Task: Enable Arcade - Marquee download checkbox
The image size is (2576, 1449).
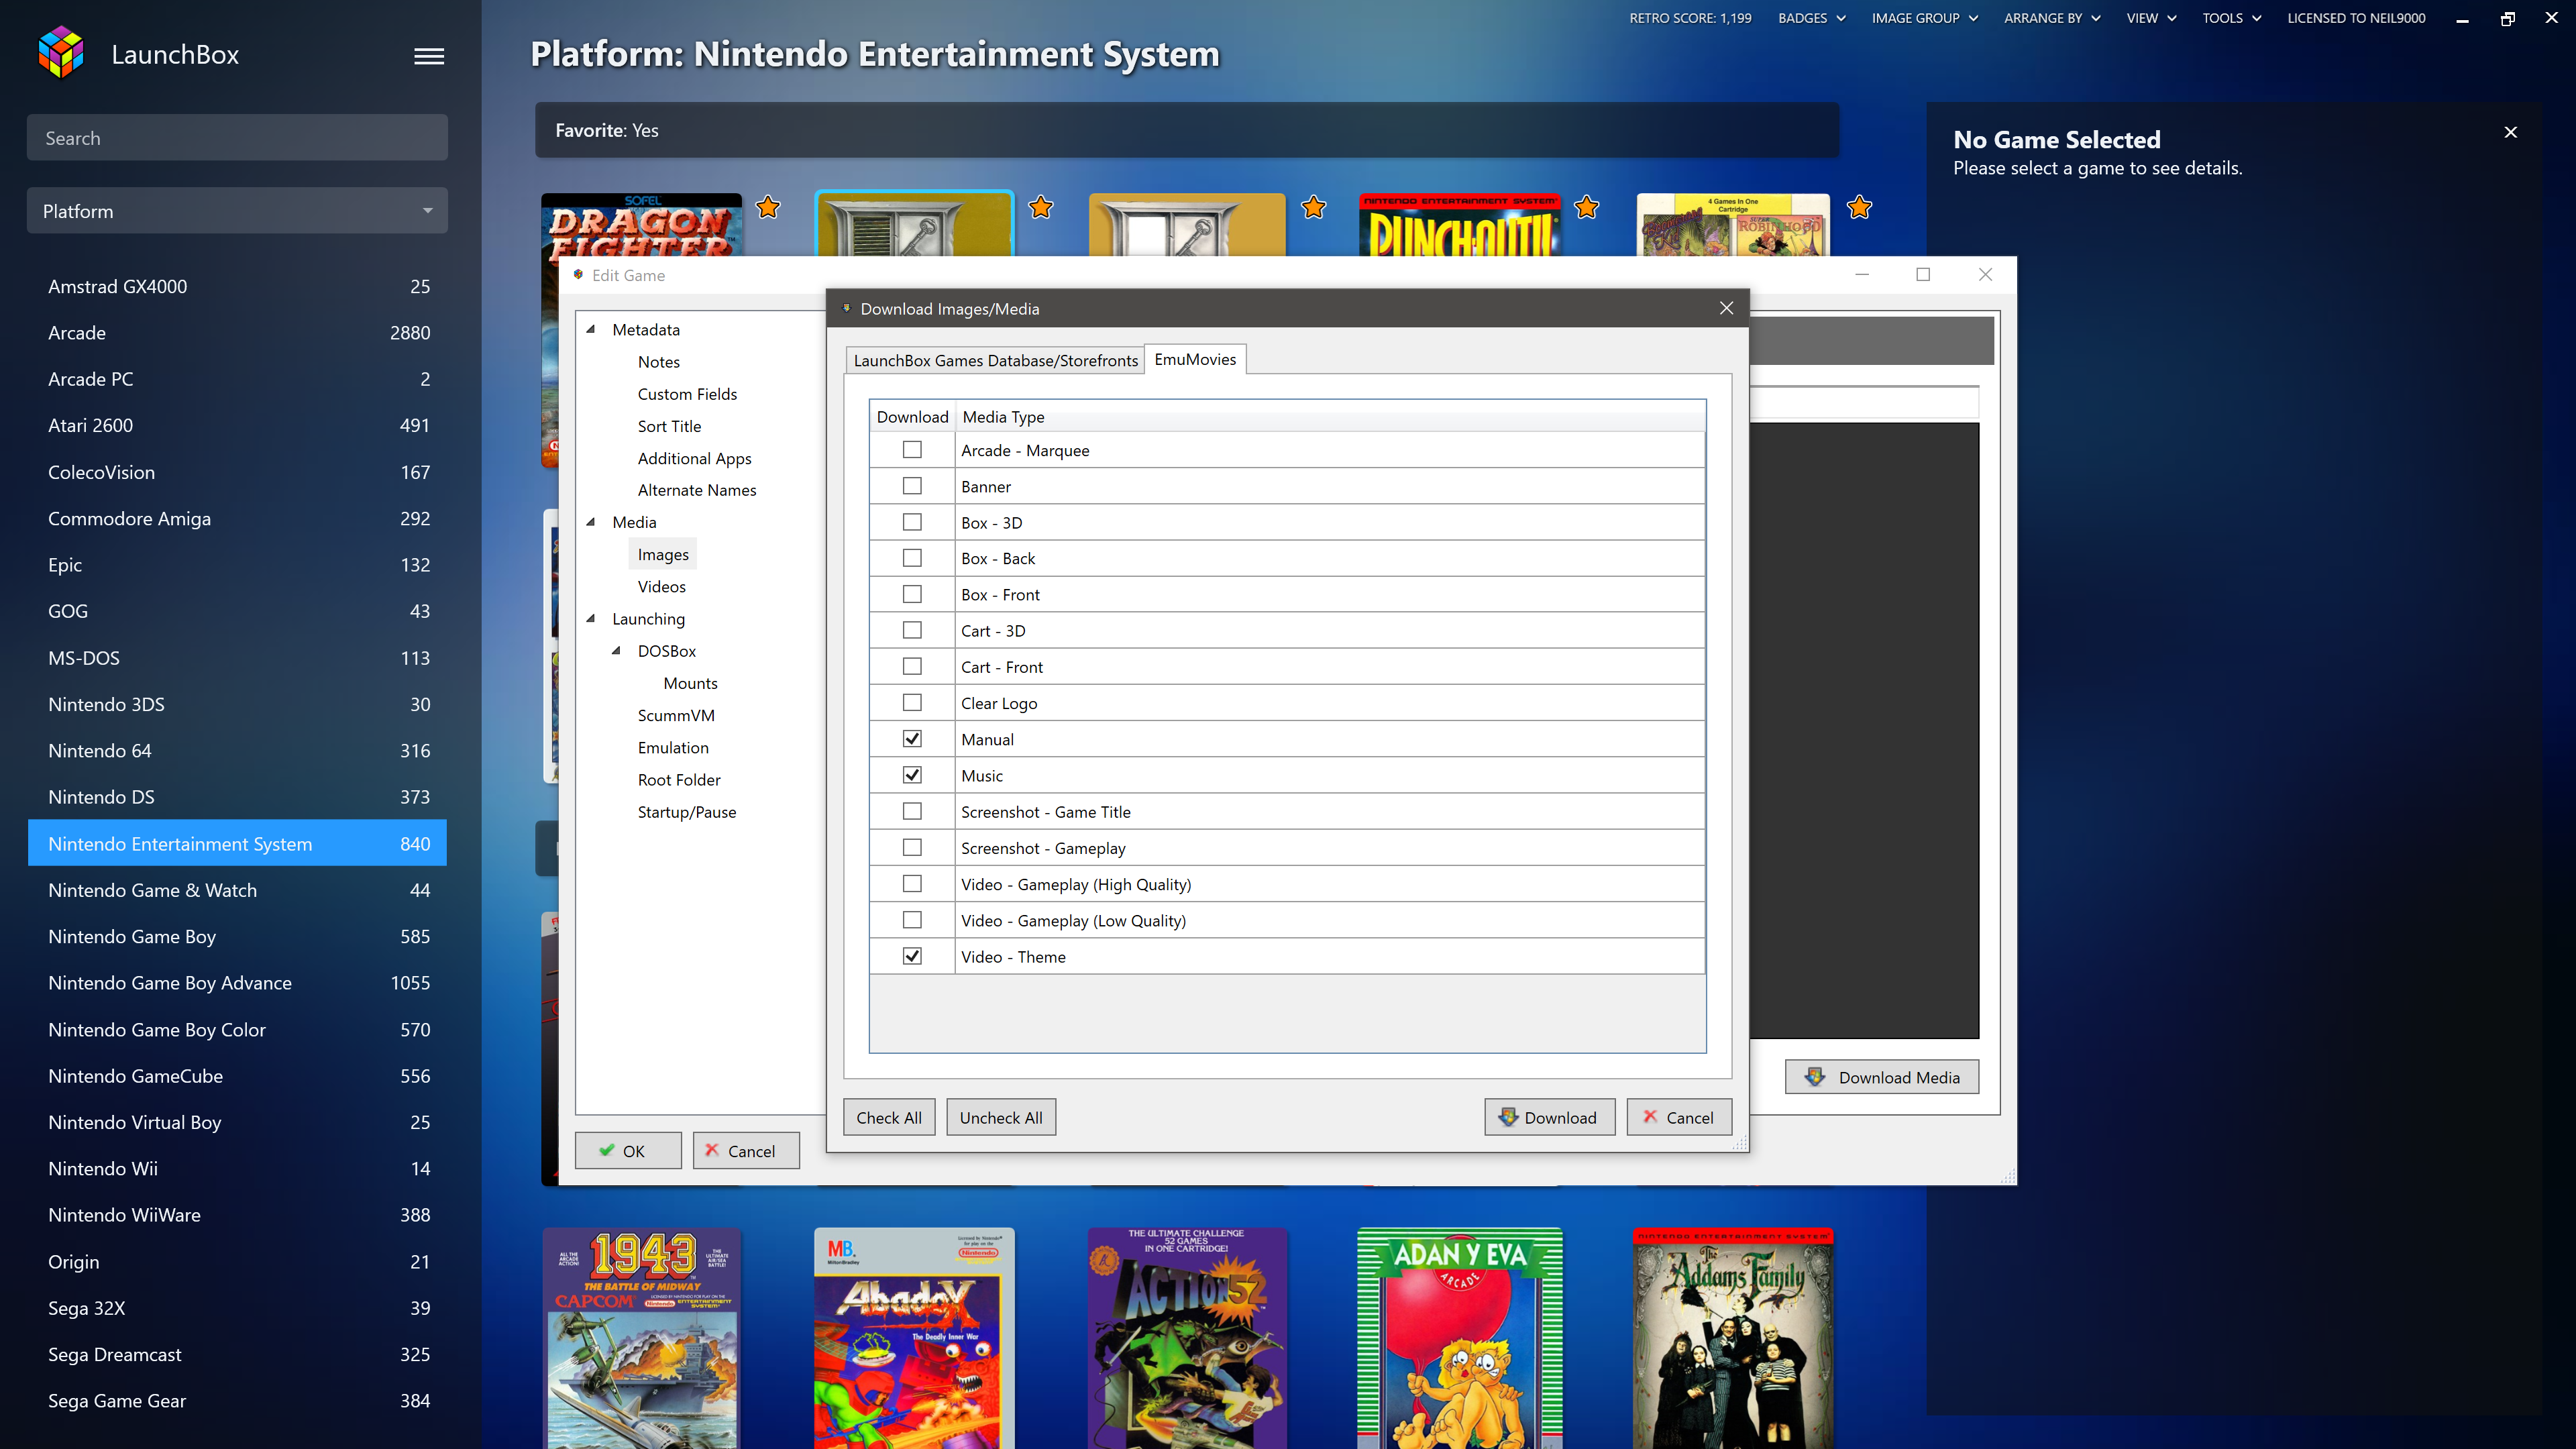Action: pyautogui.click(x=912, y=450)
